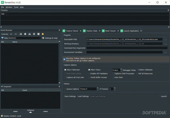Click right three-dots handle under API Inspector
This screenshot has height=118, width=170.
point(46,112)
